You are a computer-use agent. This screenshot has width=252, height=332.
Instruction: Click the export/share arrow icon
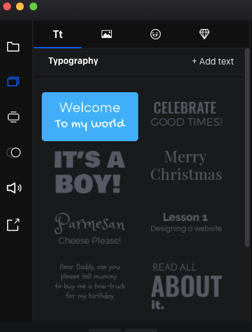tap(13, 225)
